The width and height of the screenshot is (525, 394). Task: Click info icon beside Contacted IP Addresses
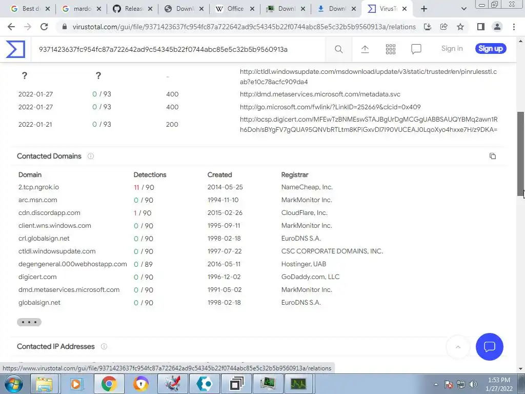104,346
